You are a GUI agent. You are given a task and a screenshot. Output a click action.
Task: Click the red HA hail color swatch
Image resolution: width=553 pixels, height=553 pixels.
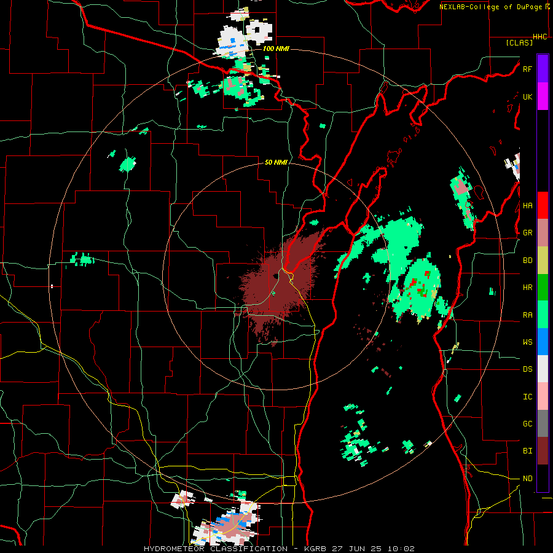pos(543,205)
